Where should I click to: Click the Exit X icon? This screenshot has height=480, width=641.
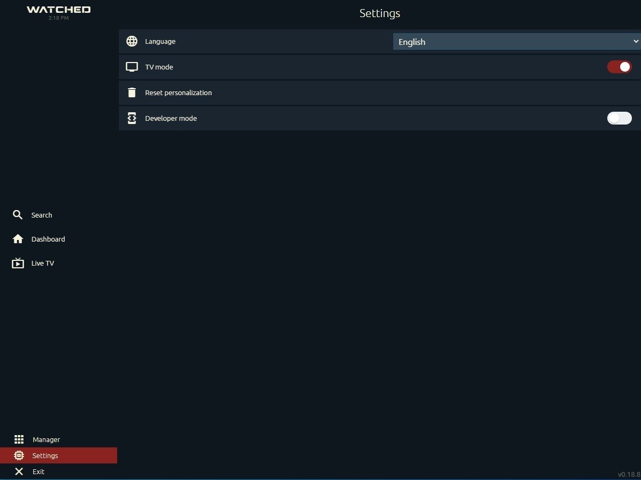click(19, 471)
